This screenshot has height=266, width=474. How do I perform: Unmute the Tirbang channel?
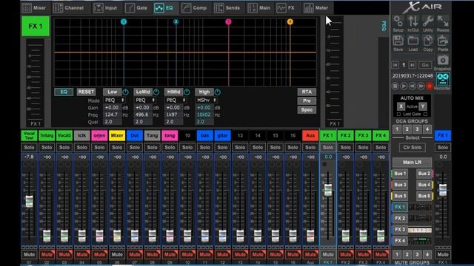(x=47, y=254)
